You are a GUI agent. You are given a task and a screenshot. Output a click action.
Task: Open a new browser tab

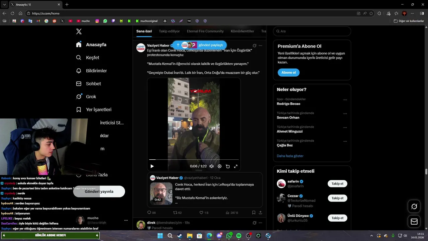coord(67,4)
